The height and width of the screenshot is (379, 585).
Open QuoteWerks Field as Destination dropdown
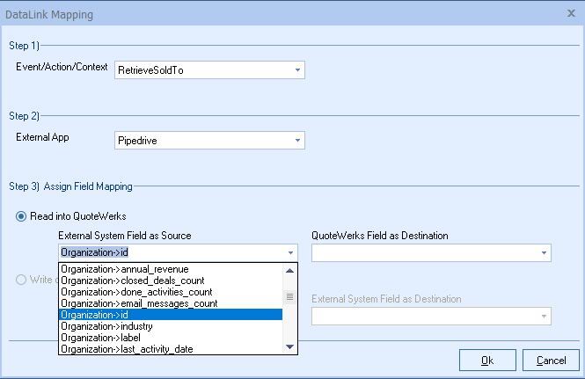point(544,253)
